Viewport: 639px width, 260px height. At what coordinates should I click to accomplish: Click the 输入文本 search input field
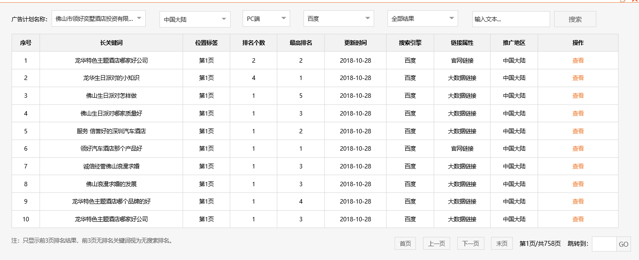[x=511, y=19]
